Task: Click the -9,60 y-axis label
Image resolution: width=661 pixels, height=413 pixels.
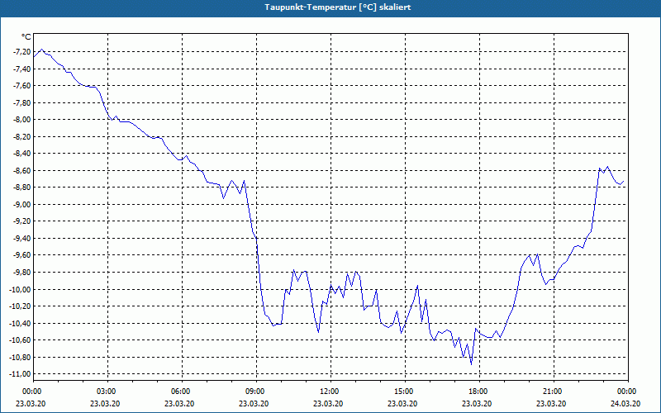Action: tap(22, 255)
